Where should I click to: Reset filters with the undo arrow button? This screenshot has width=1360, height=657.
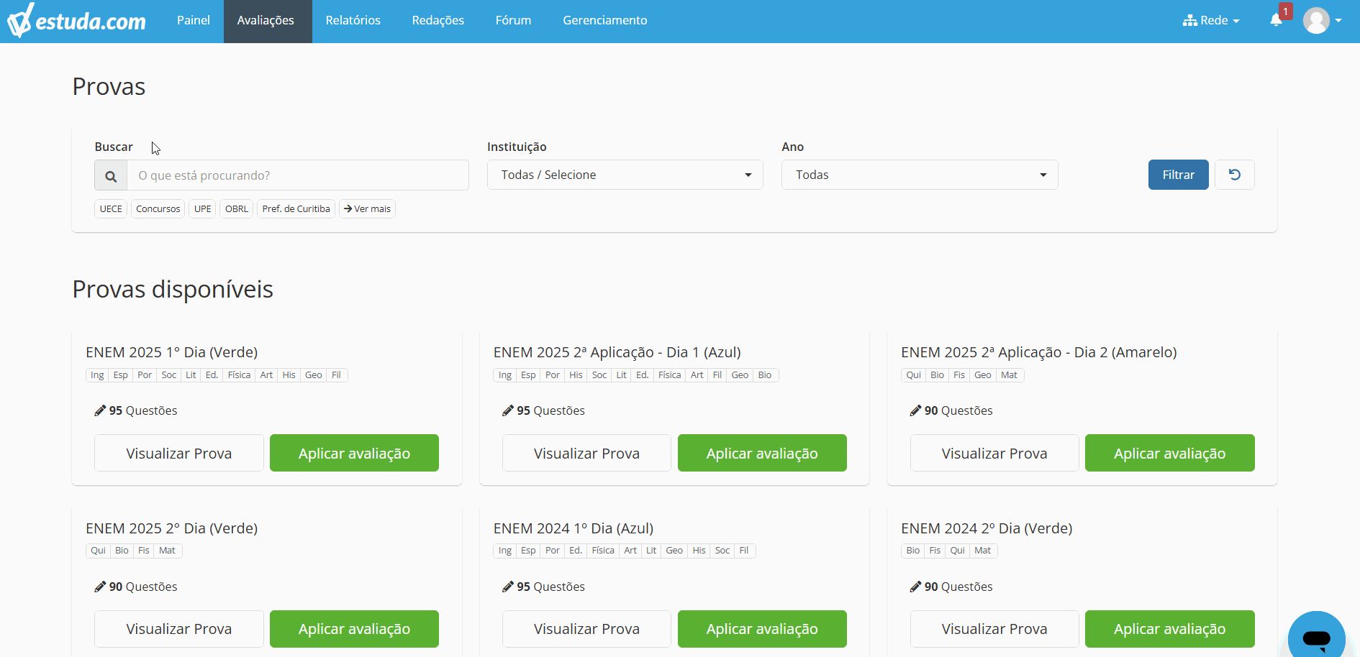point(1235,175)
